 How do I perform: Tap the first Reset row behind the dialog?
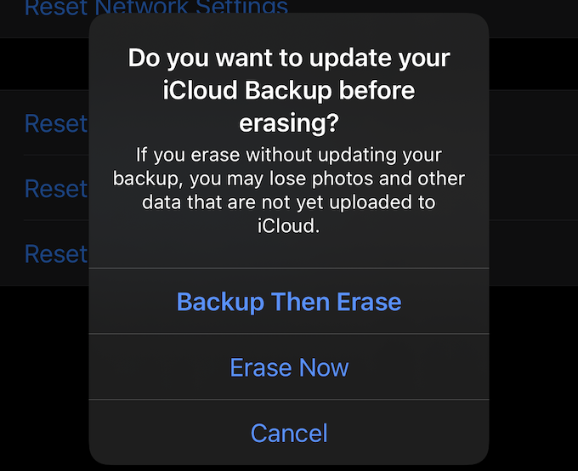coord(56,123)
